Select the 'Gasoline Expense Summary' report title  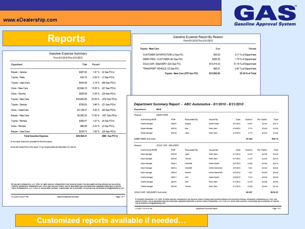(x=68, y=53)
